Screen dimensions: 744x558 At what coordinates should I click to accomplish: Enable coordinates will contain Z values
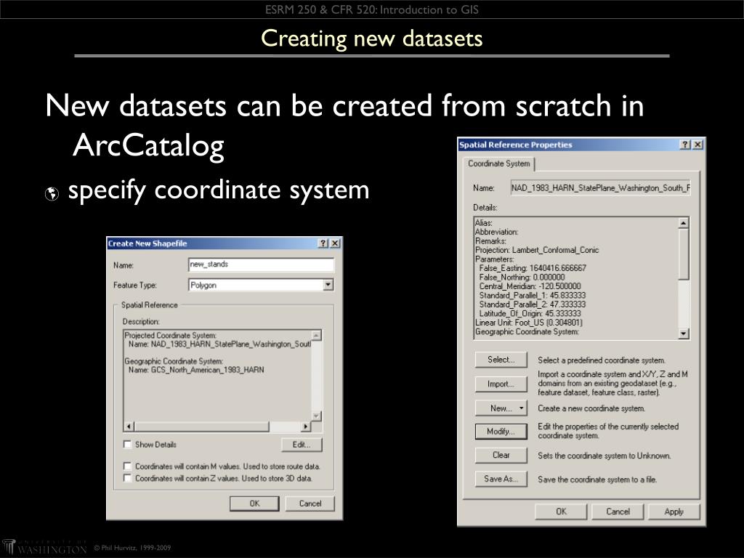[x=127, y=478]
